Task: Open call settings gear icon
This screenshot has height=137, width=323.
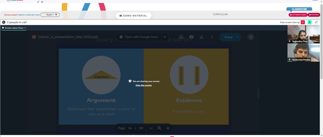Action: 4,22
